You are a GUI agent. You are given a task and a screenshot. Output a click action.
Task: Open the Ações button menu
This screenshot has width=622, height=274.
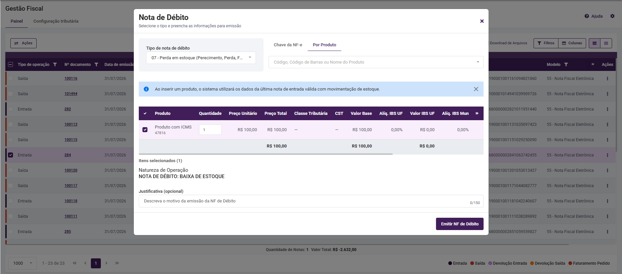point(23,43)
